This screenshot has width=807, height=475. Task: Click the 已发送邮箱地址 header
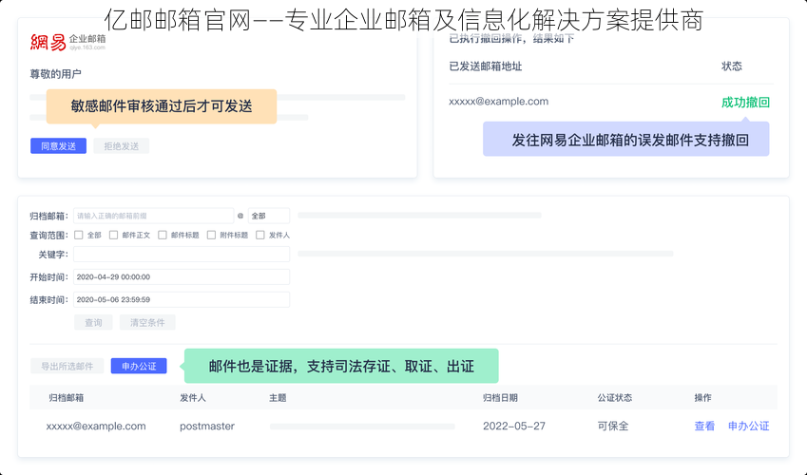[x=486, y=66]
